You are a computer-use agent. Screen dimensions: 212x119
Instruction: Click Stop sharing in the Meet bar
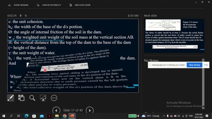194,65
